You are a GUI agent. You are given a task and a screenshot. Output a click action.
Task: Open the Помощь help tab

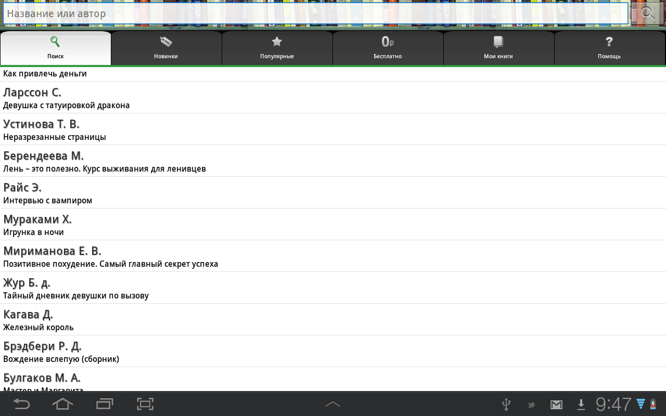coord(610,48)
